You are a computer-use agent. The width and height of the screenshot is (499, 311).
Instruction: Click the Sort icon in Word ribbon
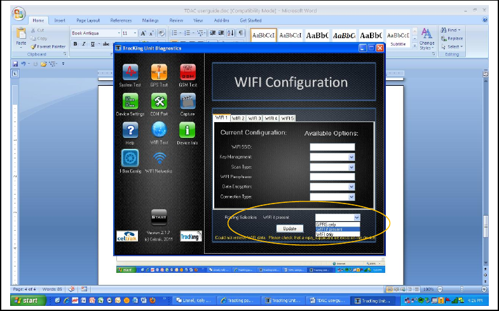tap(231, 33)
